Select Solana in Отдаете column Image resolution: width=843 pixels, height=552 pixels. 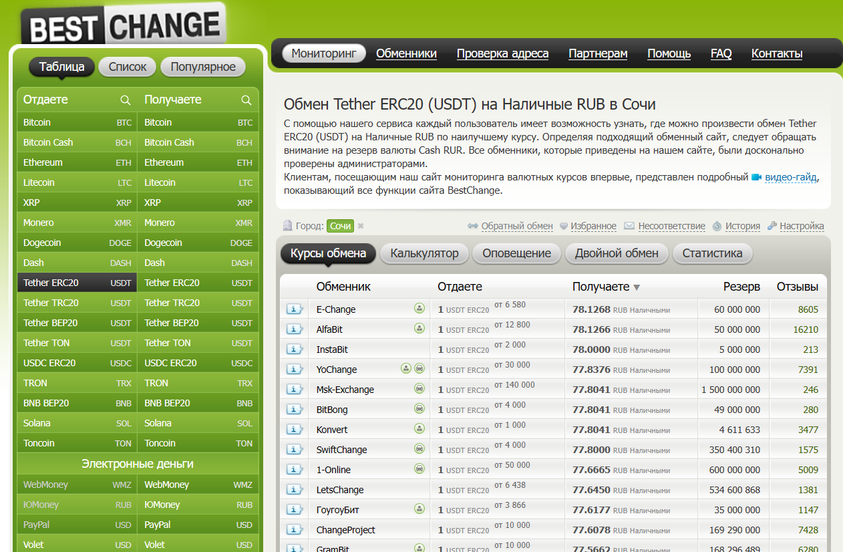tap(77, 423)
